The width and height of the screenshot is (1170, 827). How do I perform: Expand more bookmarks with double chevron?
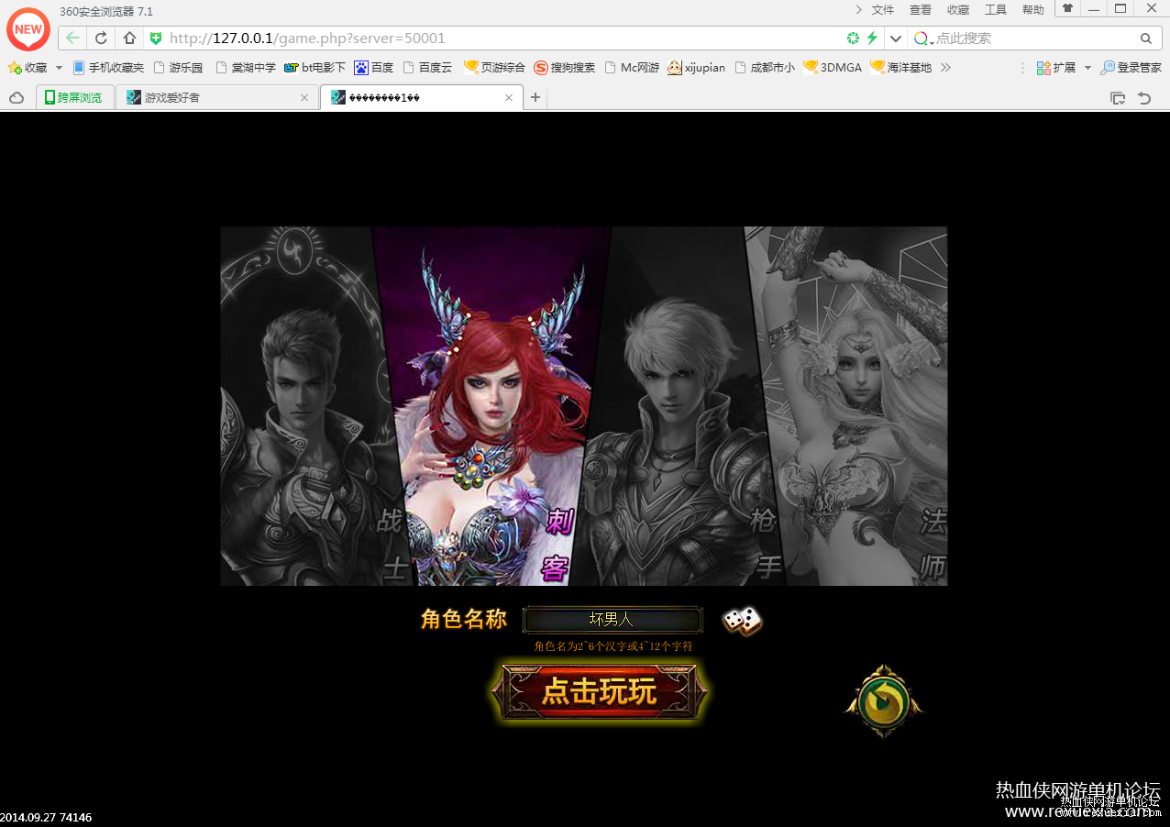point(946,68)
